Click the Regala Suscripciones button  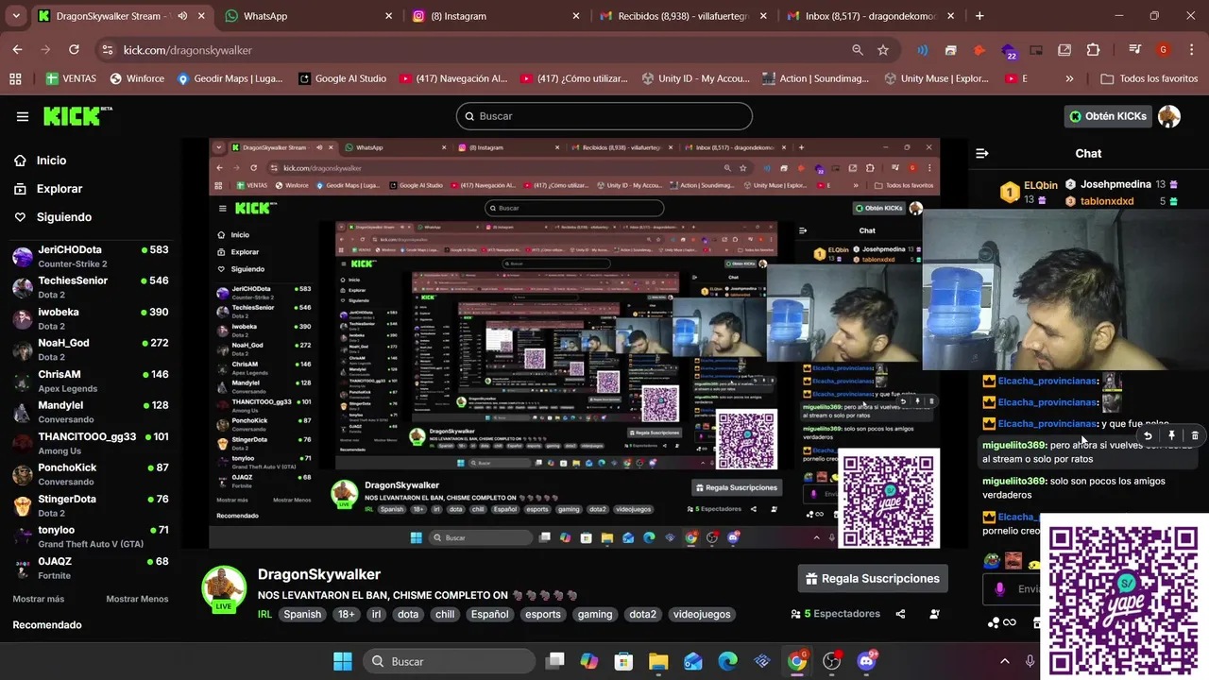pos(874,578)
